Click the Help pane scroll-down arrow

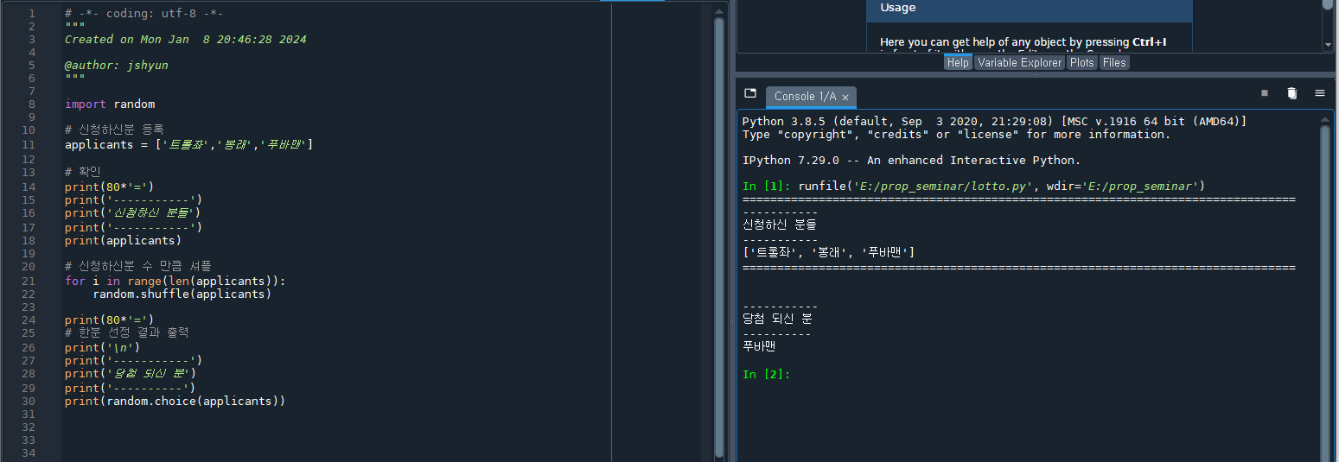coord(1328,45)
